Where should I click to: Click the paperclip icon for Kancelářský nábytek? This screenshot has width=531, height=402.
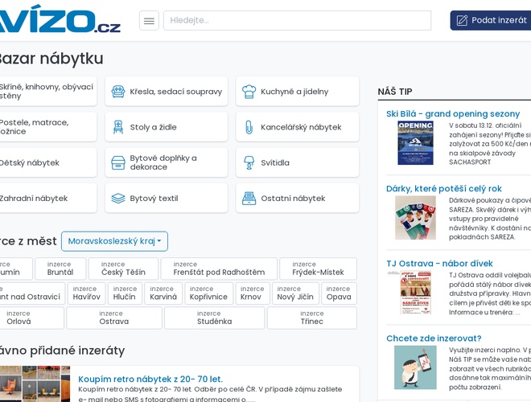coord(249,127)
